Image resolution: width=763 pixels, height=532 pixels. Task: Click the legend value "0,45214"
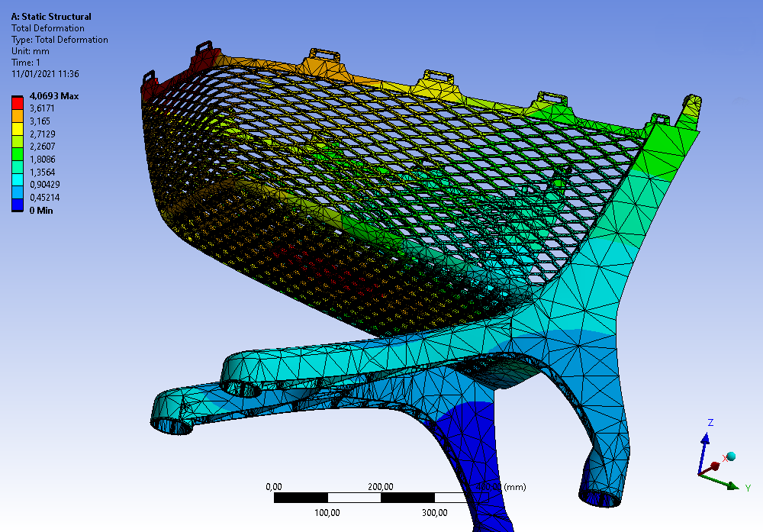pos(45,198)
